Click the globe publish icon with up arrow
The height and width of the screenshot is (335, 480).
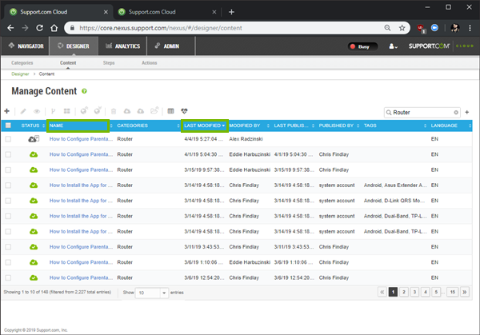coord(84,110)
